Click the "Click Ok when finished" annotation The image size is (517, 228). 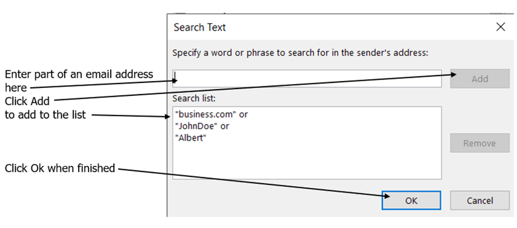click(x=60, y=168)
